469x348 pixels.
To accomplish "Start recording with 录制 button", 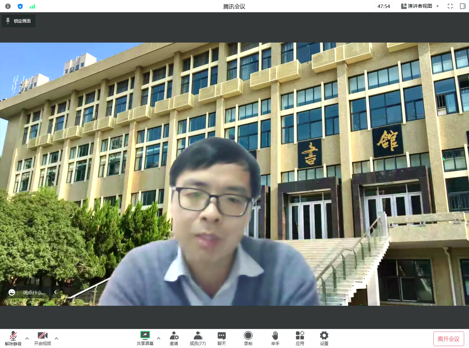I will [248, 338].
